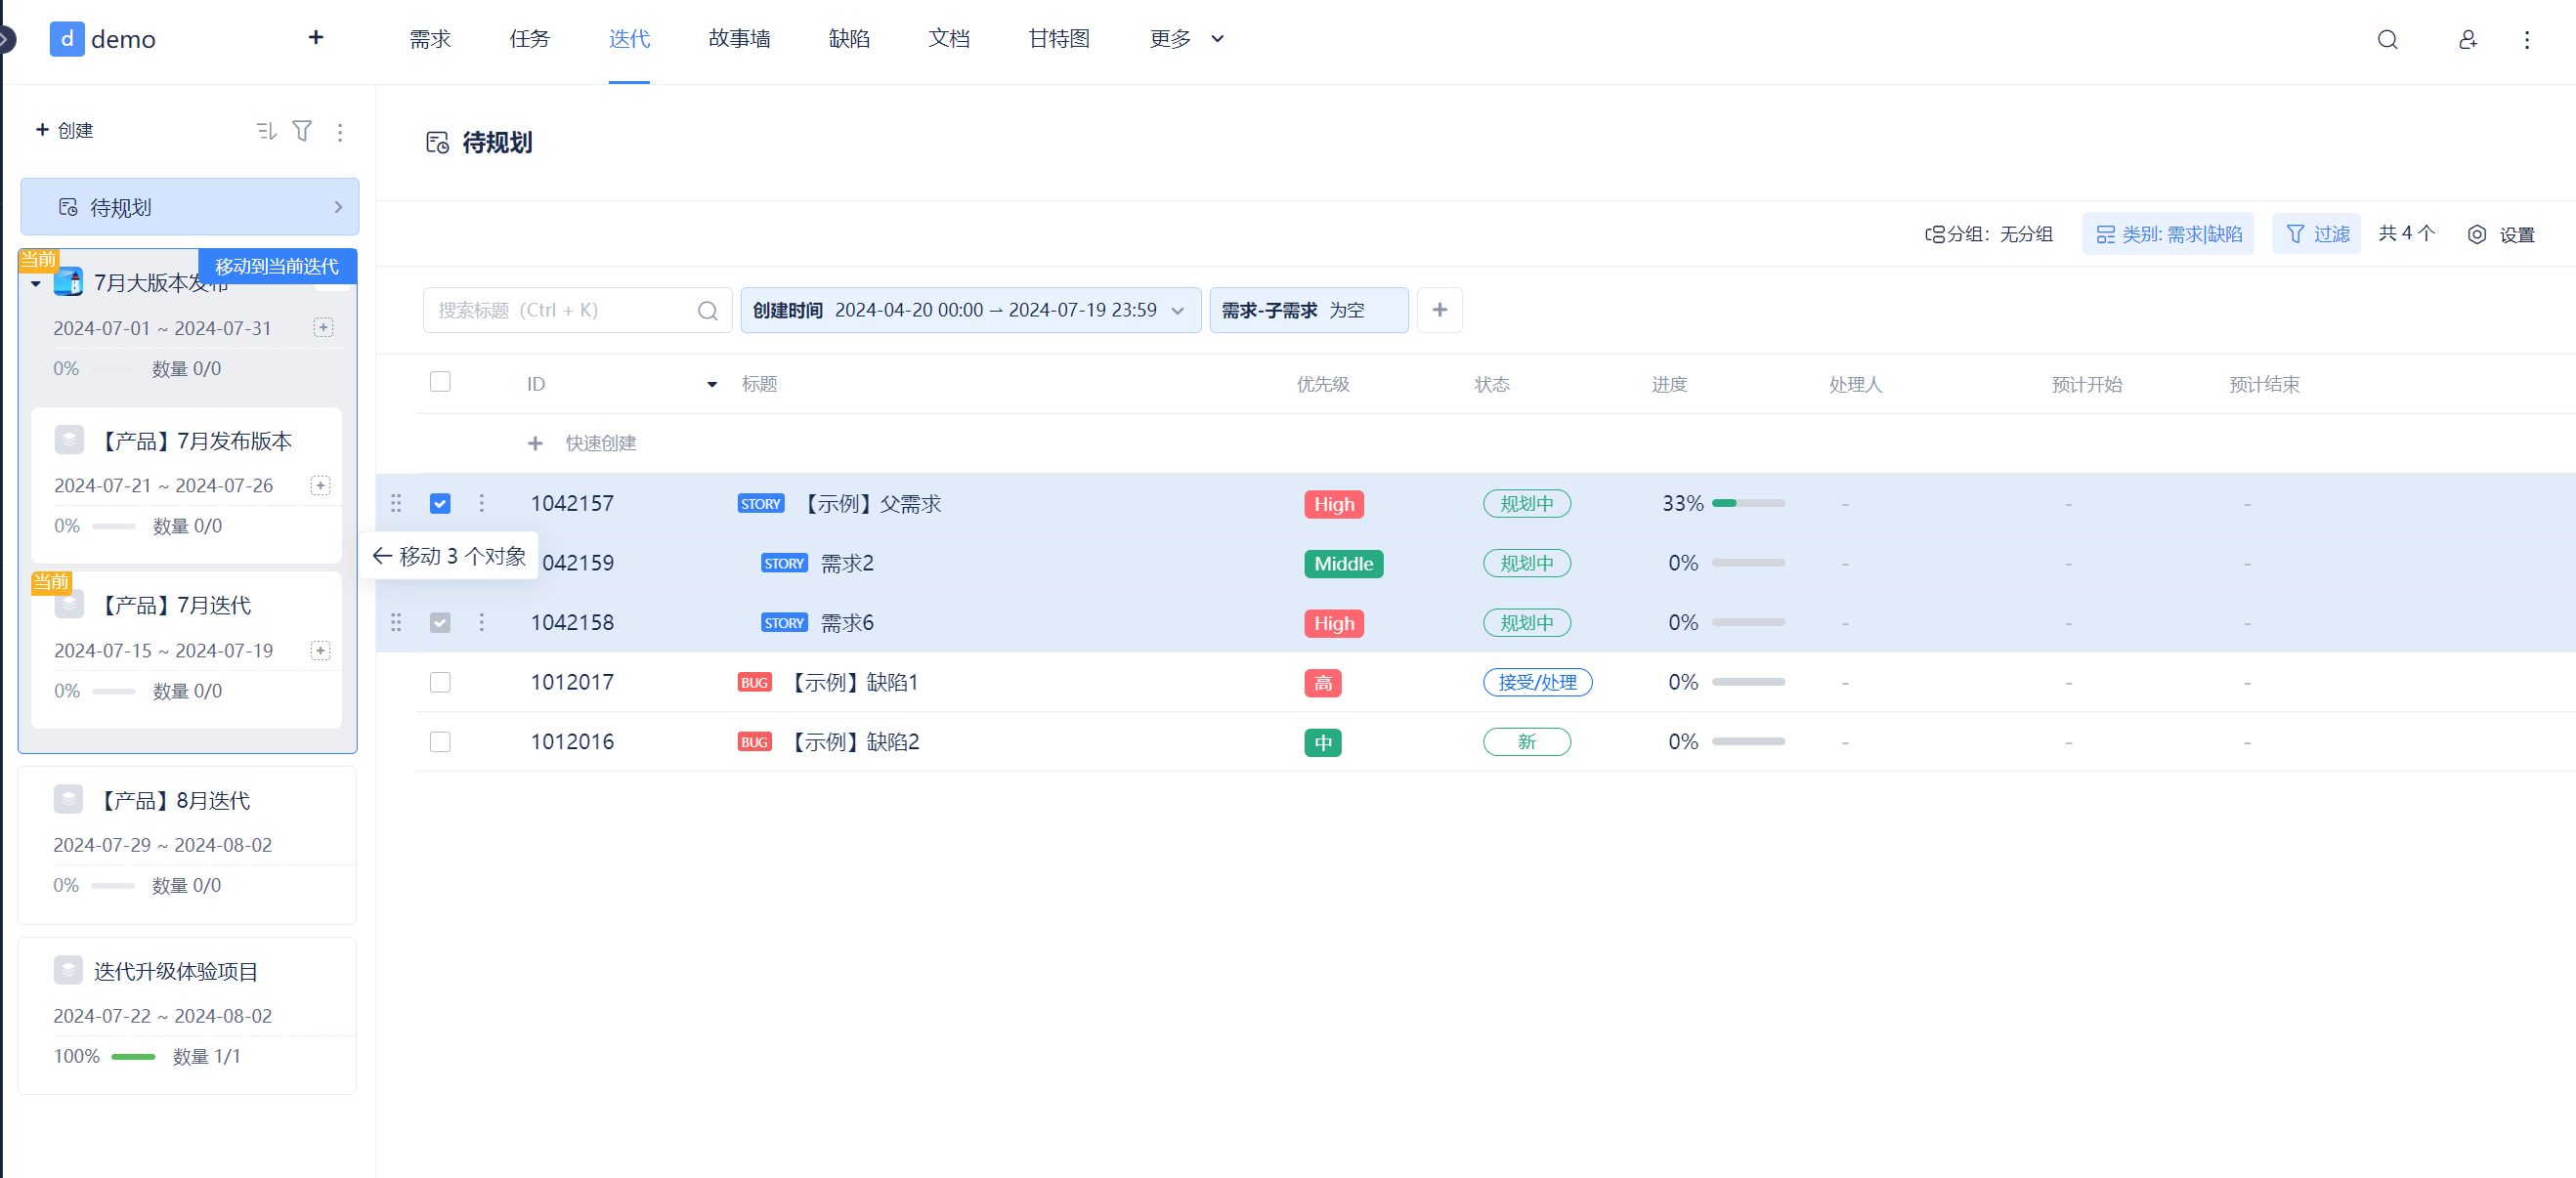
Task: Check the checkbox for row 1012017
Action: coord(440,683)
